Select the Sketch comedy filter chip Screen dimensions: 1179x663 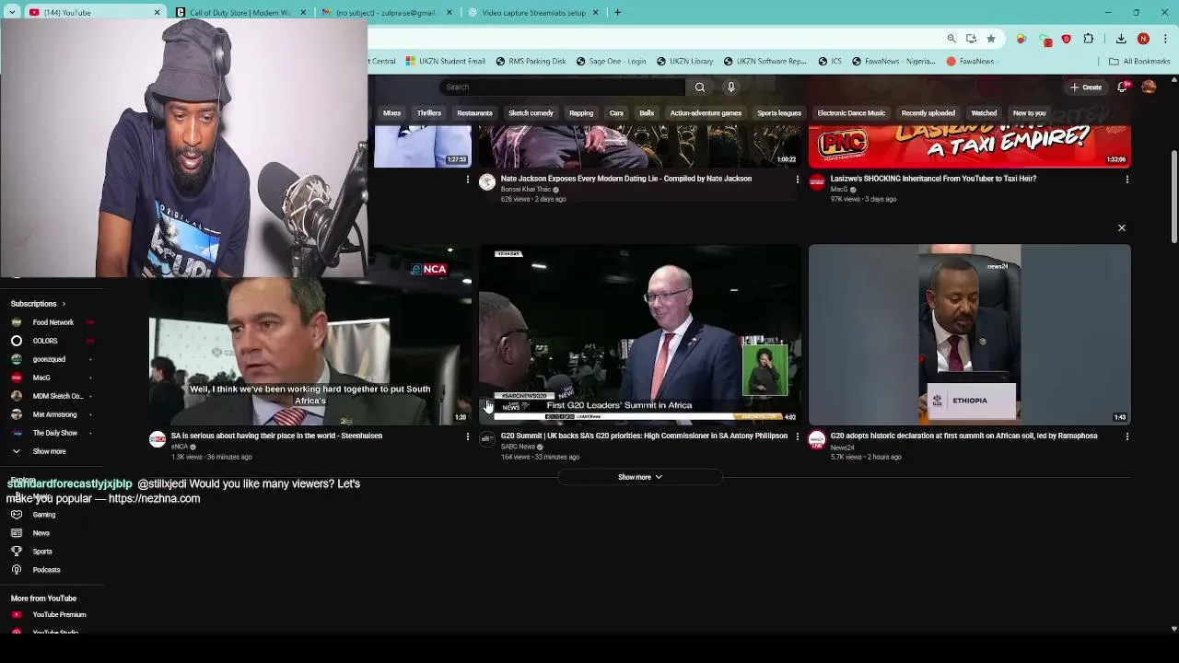click(531, 113)
